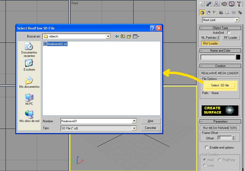
Task: Click the CREATE SURFACE button
Action: tap(220, 110)
